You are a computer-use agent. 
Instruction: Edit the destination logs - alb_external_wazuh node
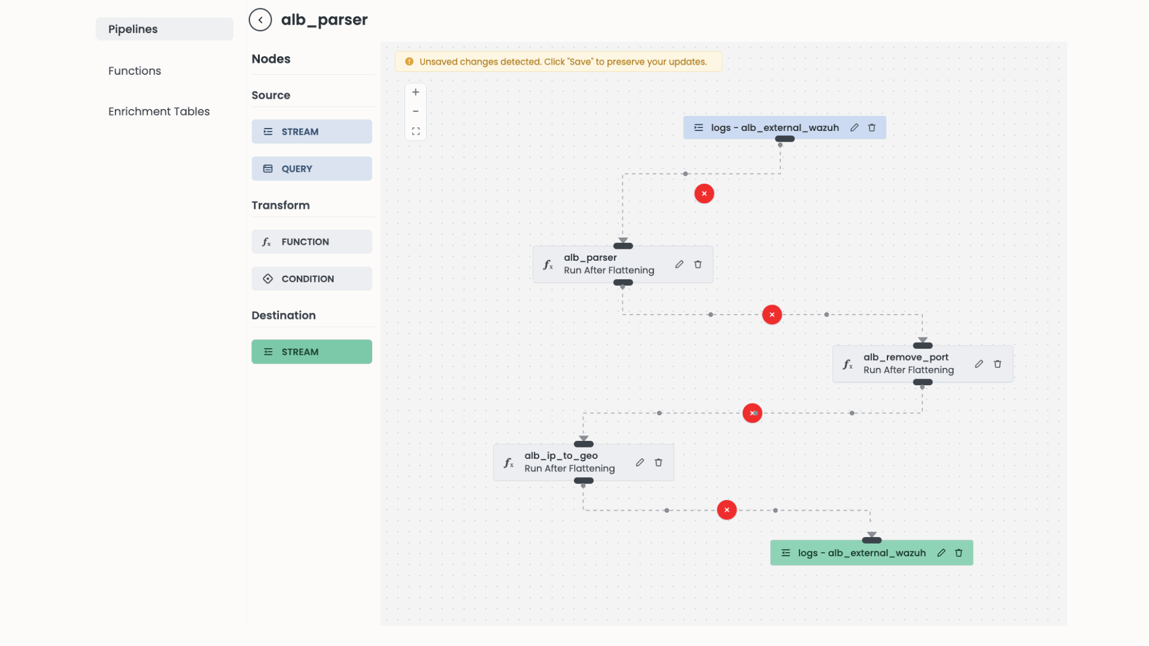941,553
